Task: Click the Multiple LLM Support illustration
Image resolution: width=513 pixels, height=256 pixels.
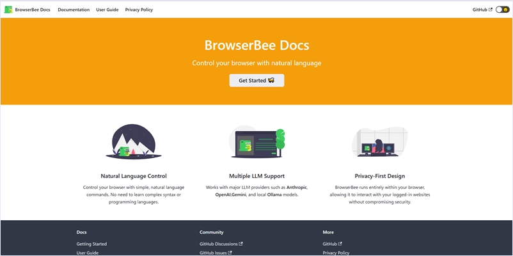Action: pyautogui.click(x=256, y=143)
